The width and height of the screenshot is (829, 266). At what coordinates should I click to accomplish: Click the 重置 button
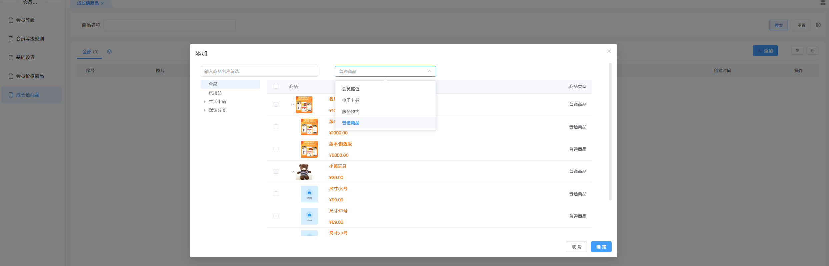coord(801,25)
